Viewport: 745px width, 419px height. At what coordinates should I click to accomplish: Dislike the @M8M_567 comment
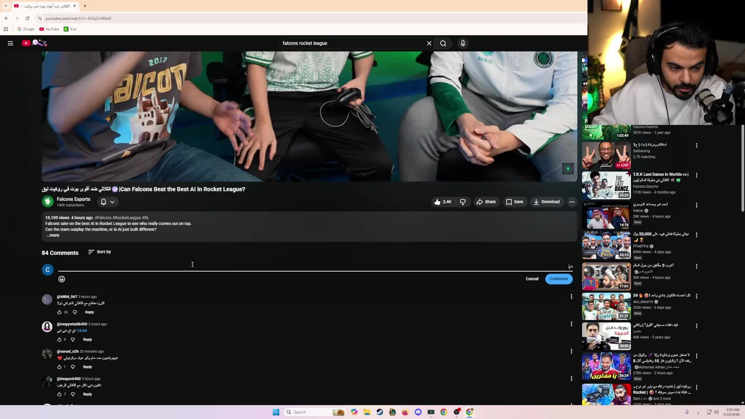(x=74, y=312)
